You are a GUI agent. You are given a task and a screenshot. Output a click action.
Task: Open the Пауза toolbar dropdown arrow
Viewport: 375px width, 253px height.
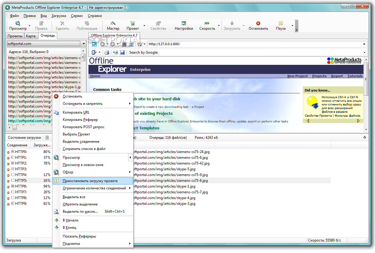click(292, 25)
